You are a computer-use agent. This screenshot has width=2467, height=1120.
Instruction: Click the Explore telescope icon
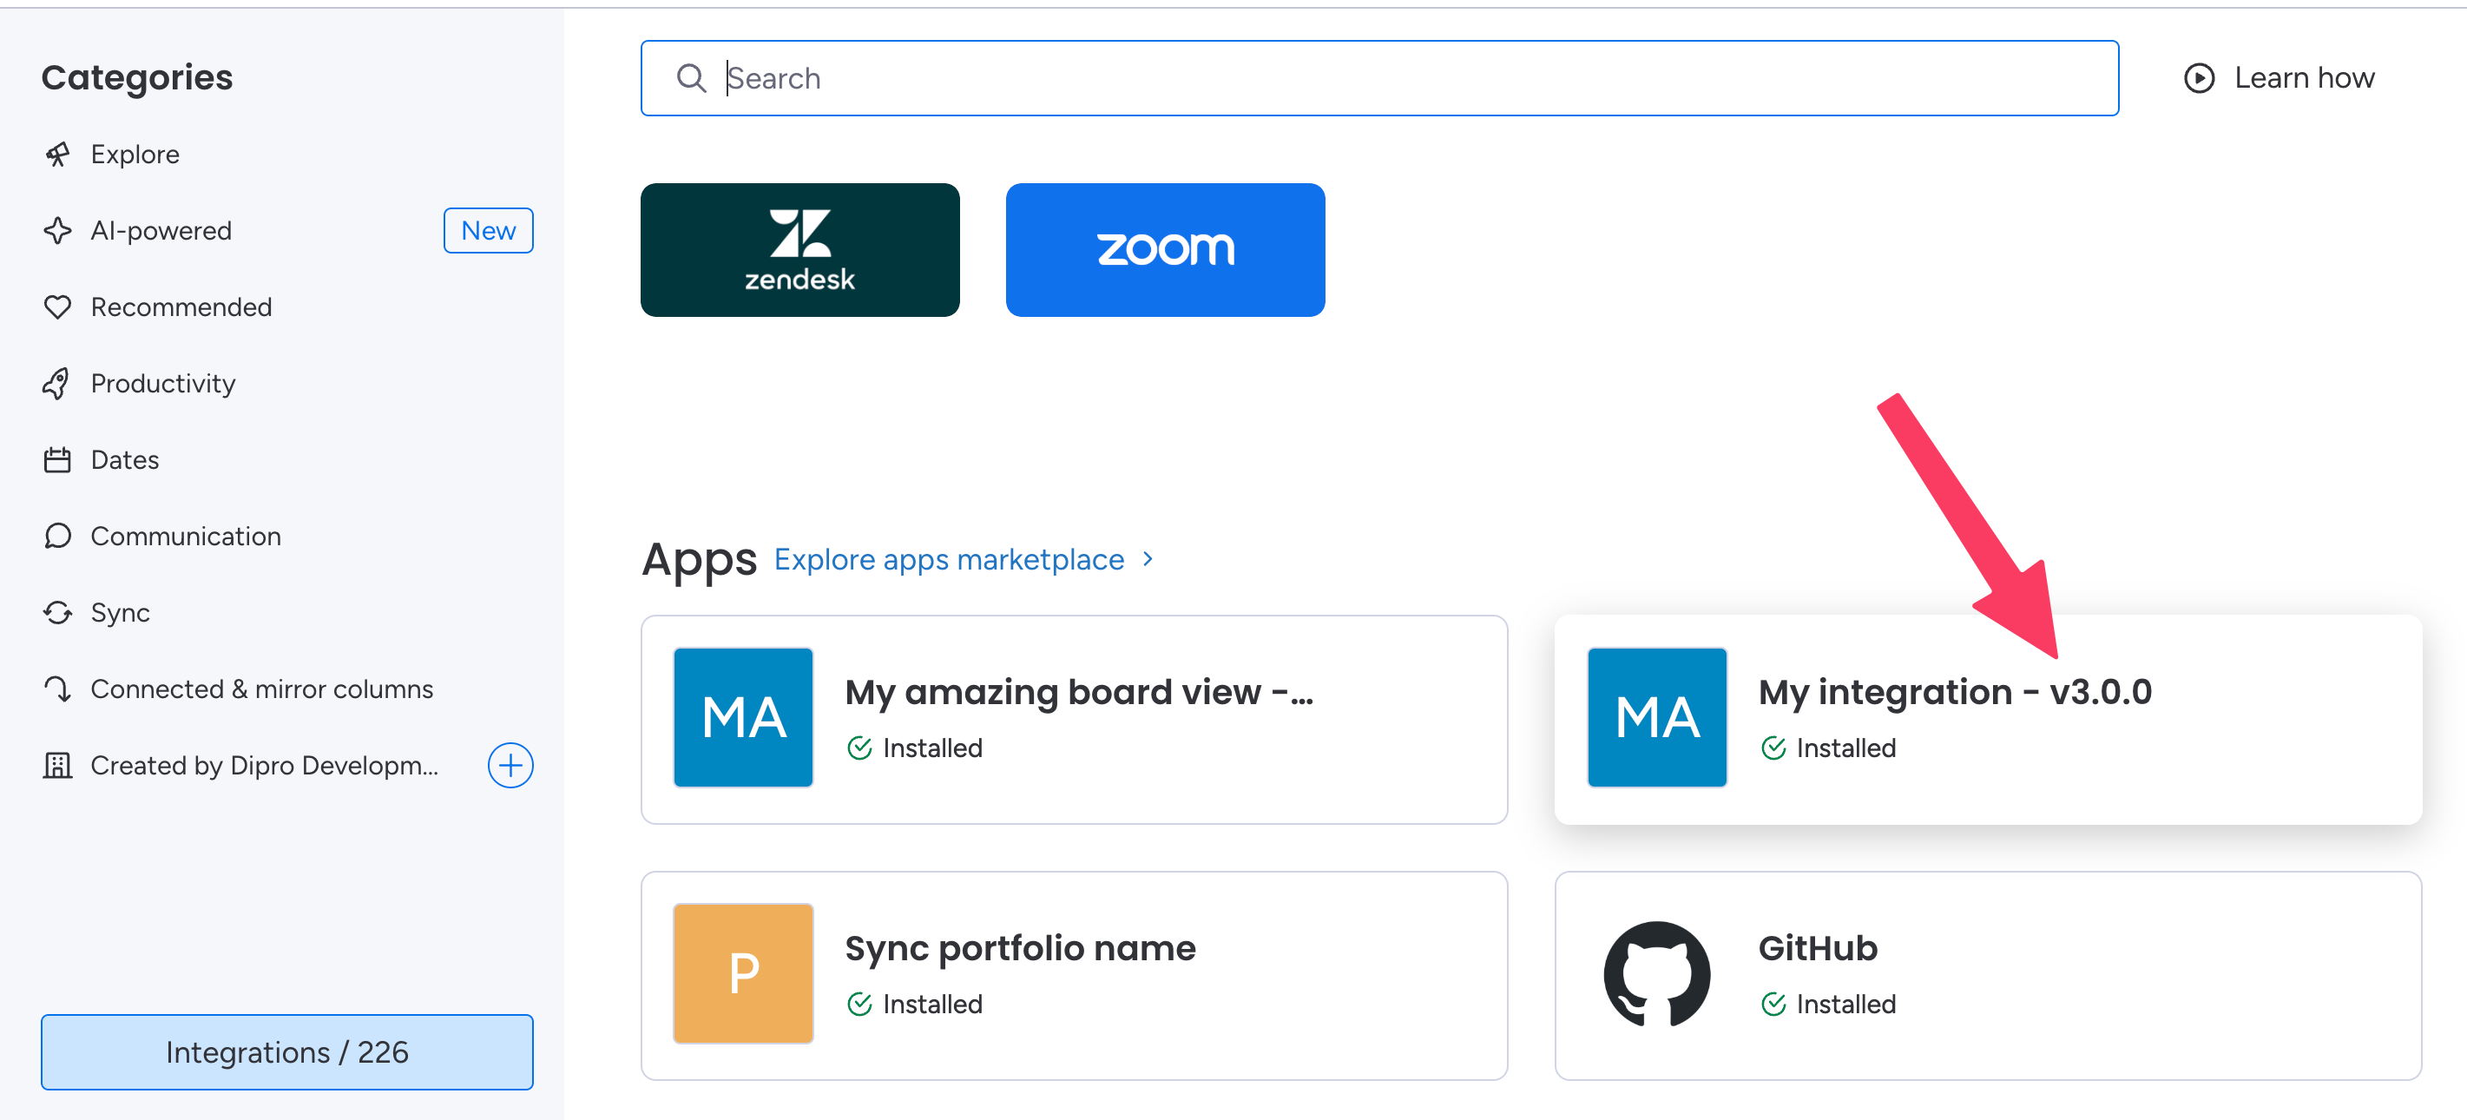tap(57, 155)
